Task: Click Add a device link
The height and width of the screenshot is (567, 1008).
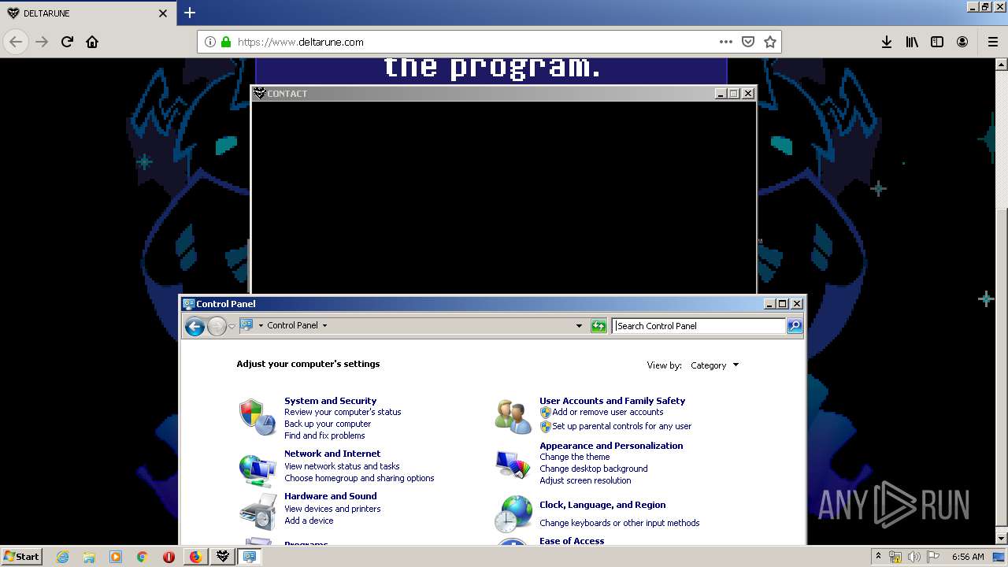Action: [x=309, y=521]
